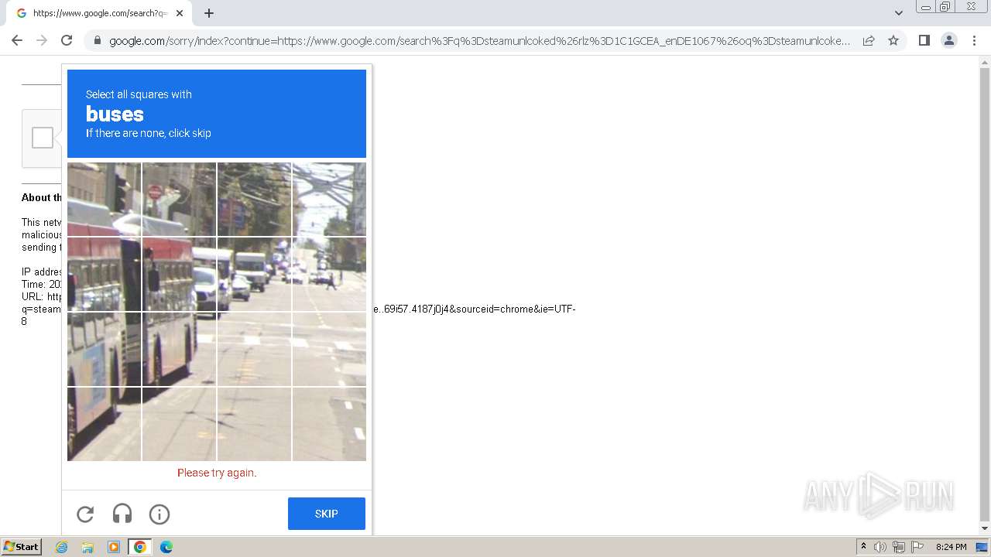Open Chrome three-dot menu
This screenshot has height=557, width=991.
click(974, 40)
